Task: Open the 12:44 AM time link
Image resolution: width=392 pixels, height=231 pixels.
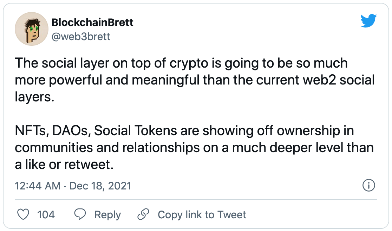Action: point(38,186)
